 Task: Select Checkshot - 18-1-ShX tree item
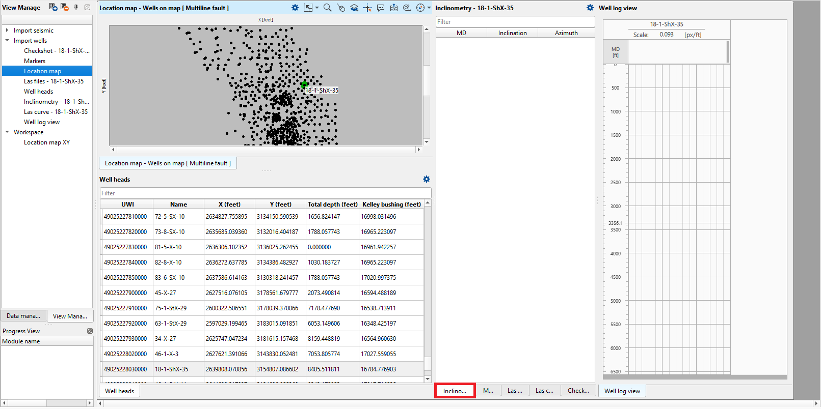[57, 51]
